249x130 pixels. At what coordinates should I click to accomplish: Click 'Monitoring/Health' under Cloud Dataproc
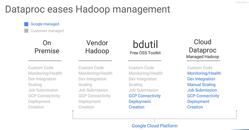204,73
